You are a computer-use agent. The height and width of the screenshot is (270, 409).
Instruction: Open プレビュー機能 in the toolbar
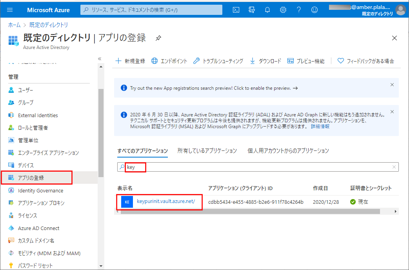[x=306, y=61]
